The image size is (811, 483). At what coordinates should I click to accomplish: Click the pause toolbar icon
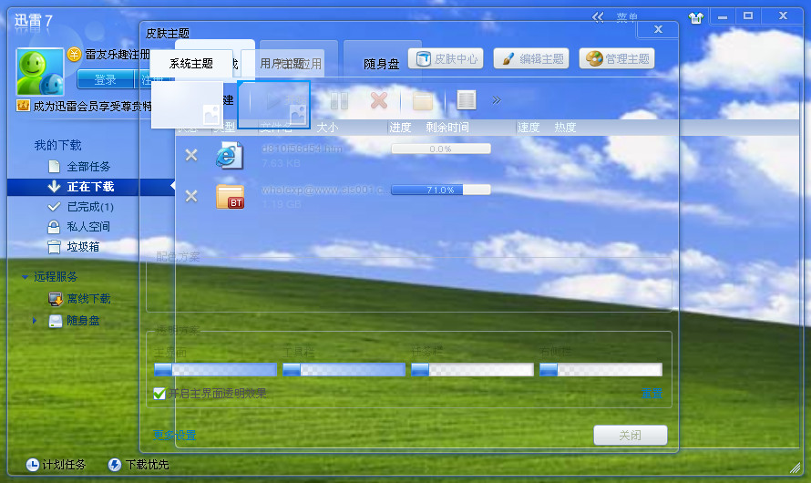click(x=339, y=100)
